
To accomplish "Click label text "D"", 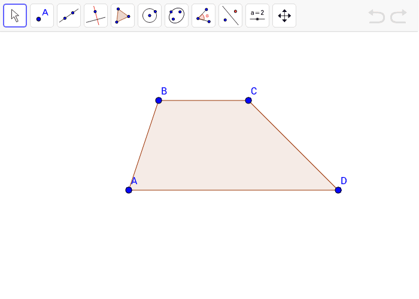I will [344, 181].
